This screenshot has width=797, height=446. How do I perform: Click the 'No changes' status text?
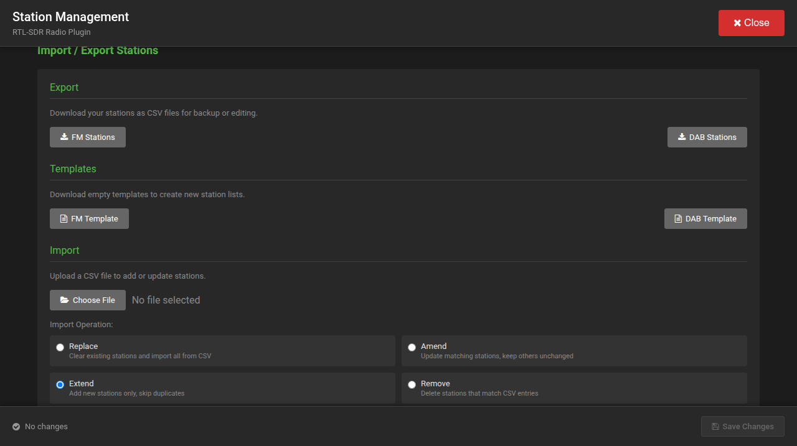click(46, 427)
